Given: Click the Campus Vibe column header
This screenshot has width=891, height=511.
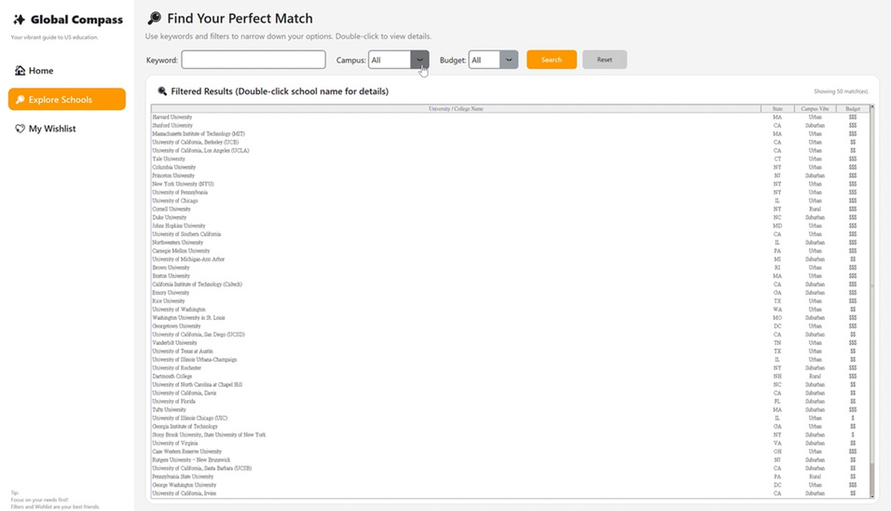Looking at the screenshot, I should 815,108.
